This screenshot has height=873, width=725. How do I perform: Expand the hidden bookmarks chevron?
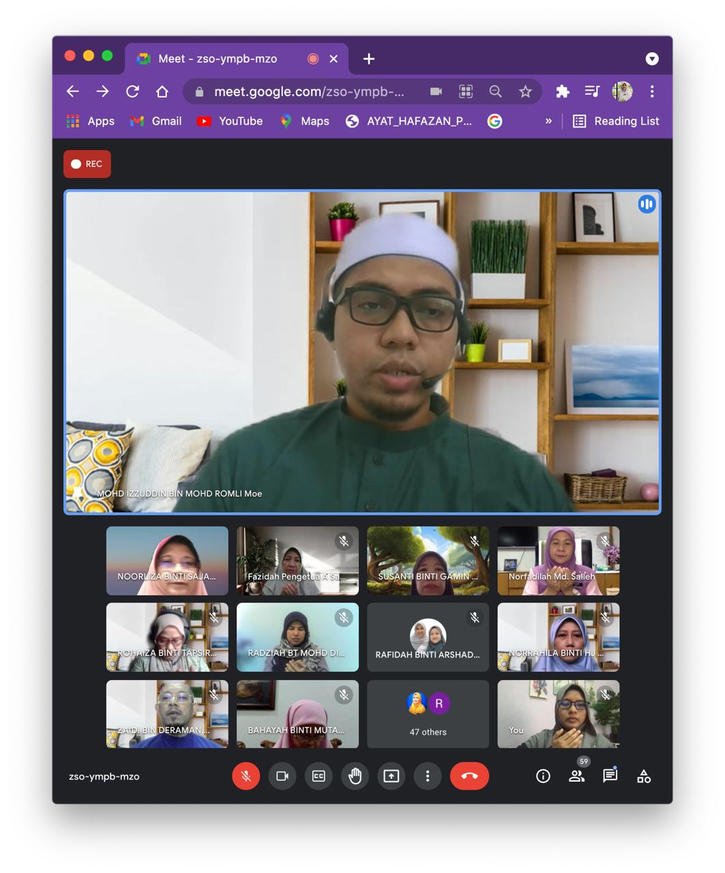(548, 121)
